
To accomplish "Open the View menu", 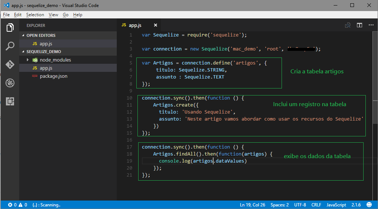I will (53, 15).
